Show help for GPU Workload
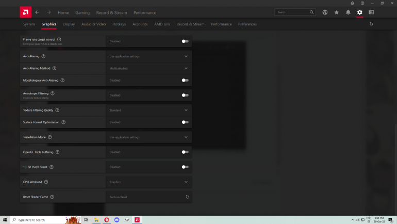This screenshot has width=397, height=224. coord(46,182)
